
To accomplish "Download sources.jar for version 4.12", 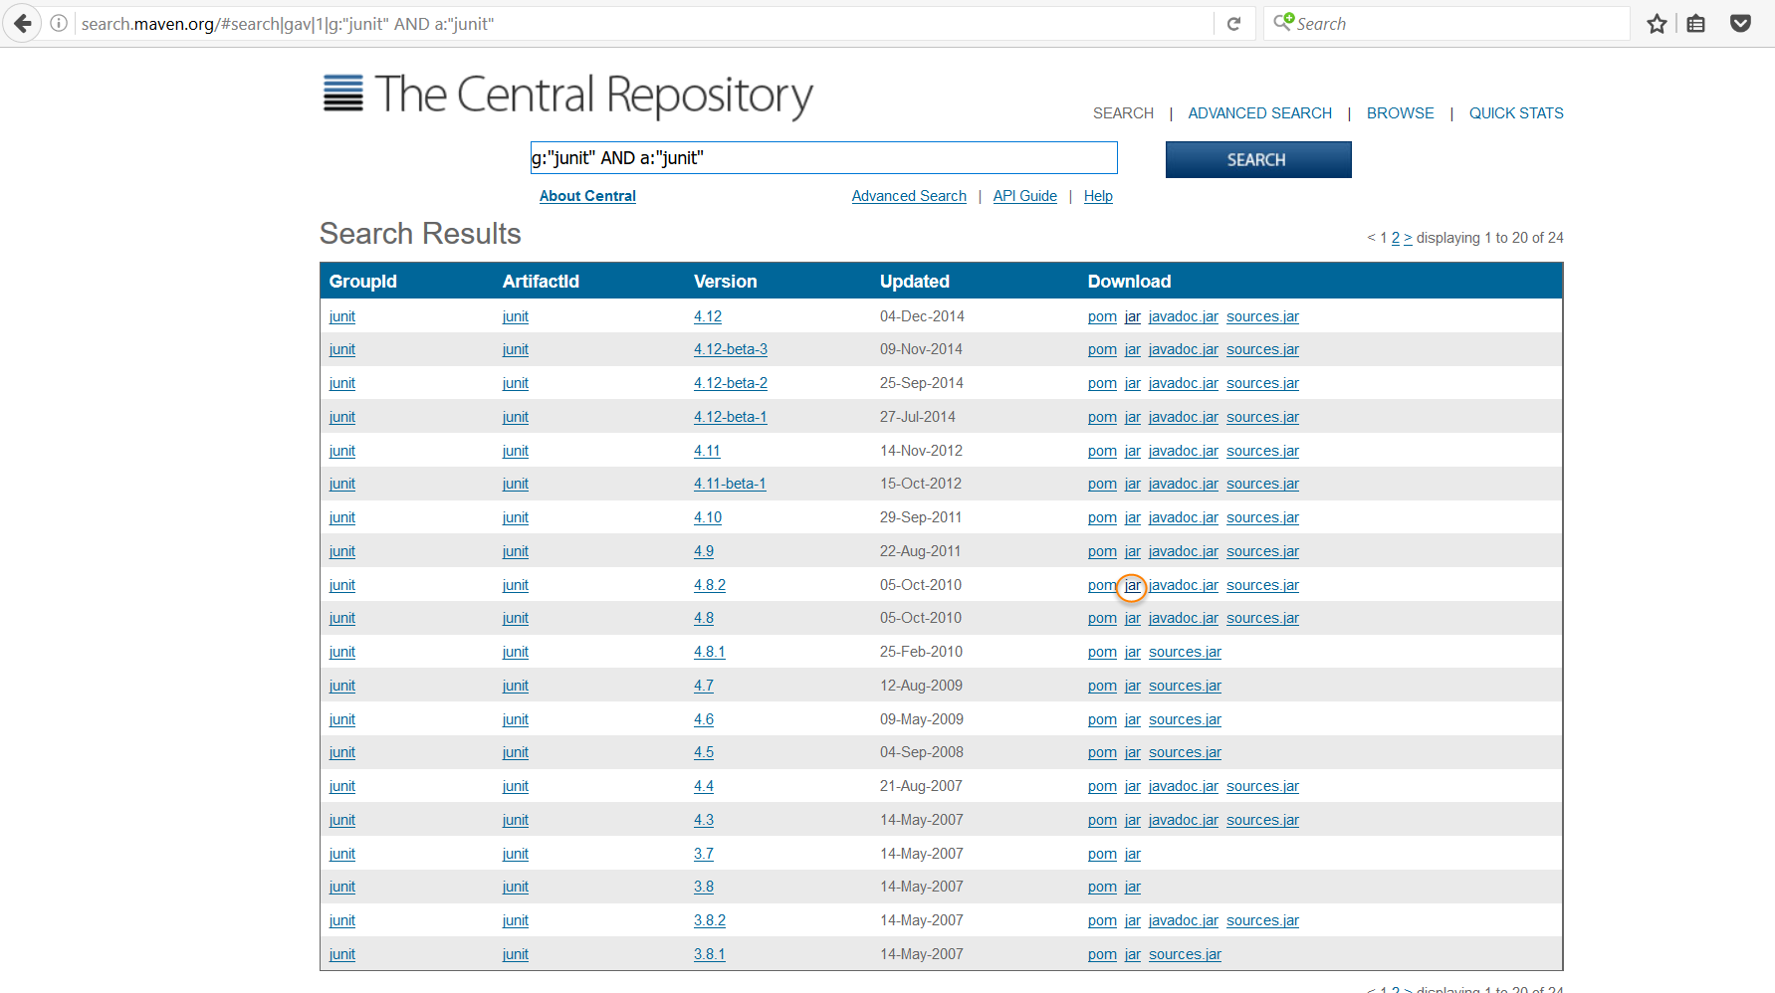I will point(1262,316).
